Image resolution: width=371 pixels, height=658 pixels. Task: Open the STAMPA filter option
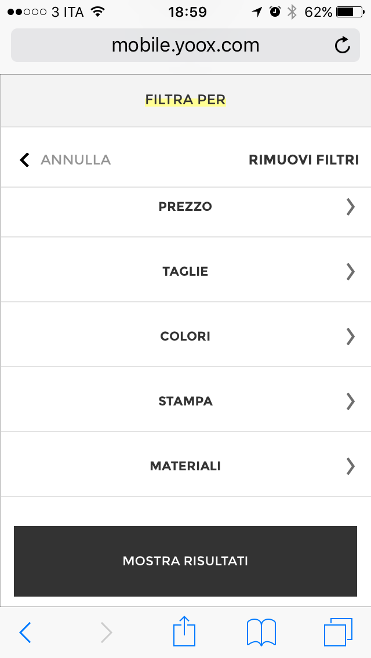pos(185,401)
